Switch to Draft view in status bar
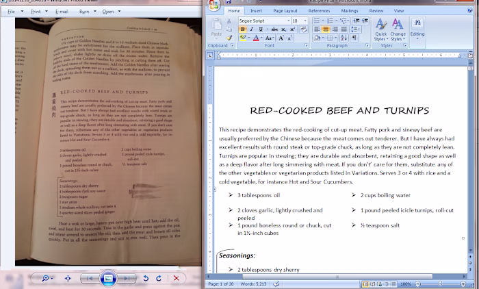479x289 pixels. (393, 284)
